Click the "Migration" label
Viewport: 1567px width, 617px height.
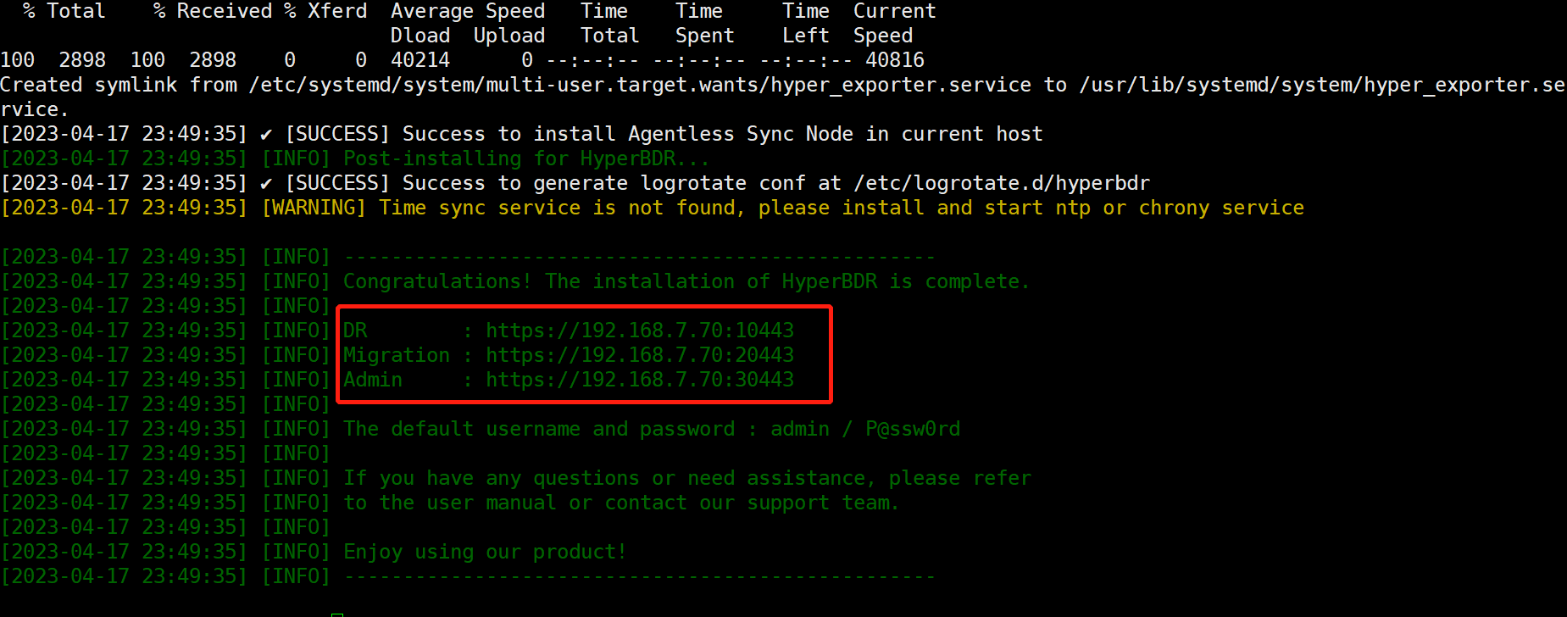point(397,355)
